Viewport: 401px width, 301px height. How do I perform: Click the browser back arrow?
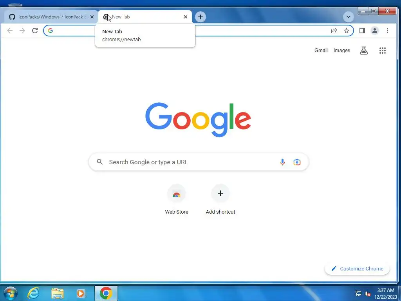tap(10, 31)
